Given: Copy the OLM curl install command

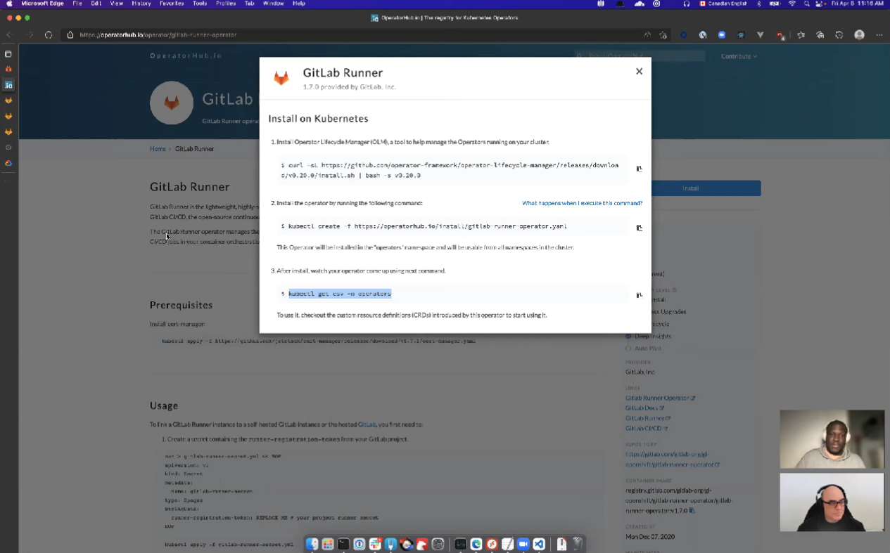Looking at the screenshot, I should pyautogui.click(x=639, y=169).
